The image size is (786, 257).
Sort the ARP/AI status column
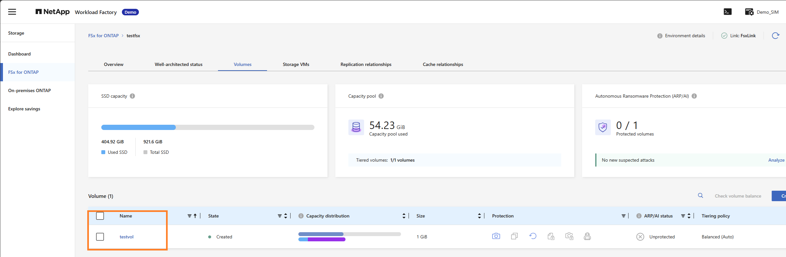tap(689, 216)
